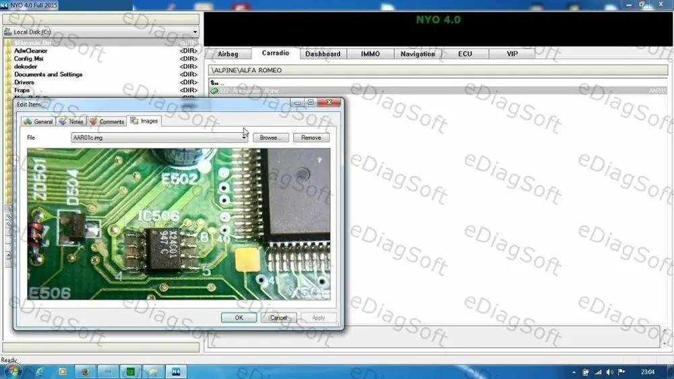
Task: Click the safely remove hardware tray icon
Action: click(x=586, y=372)
